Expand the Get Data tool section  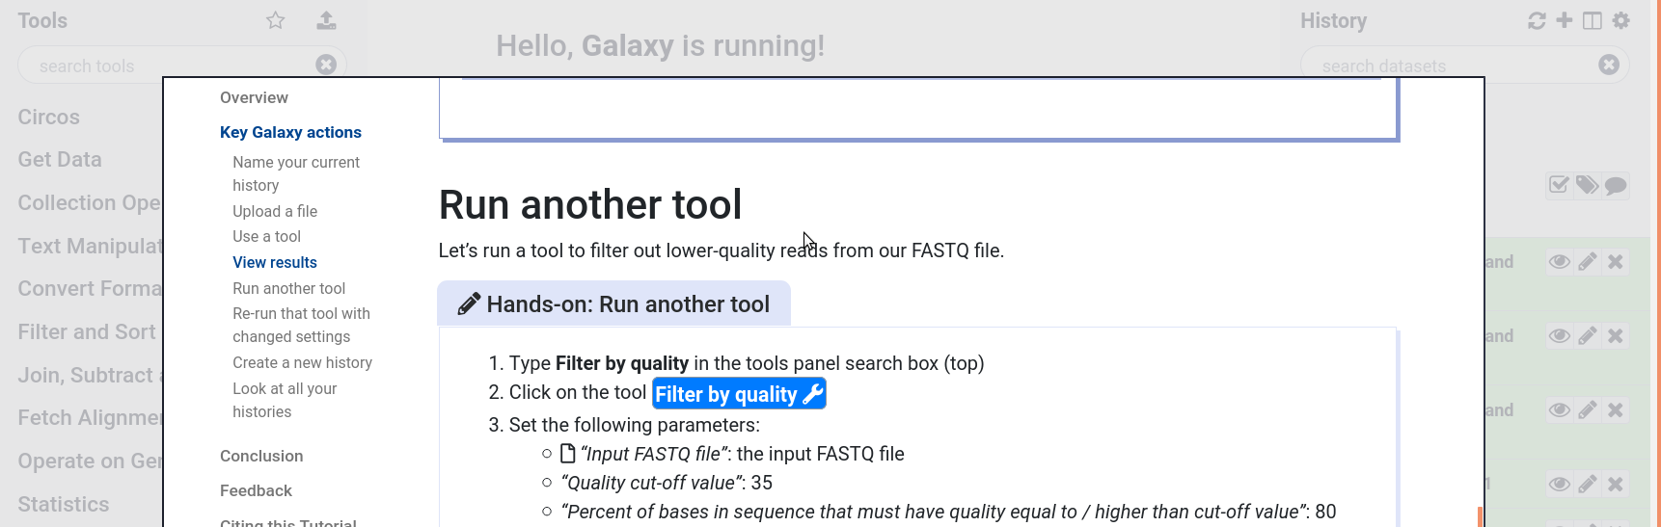60,160
